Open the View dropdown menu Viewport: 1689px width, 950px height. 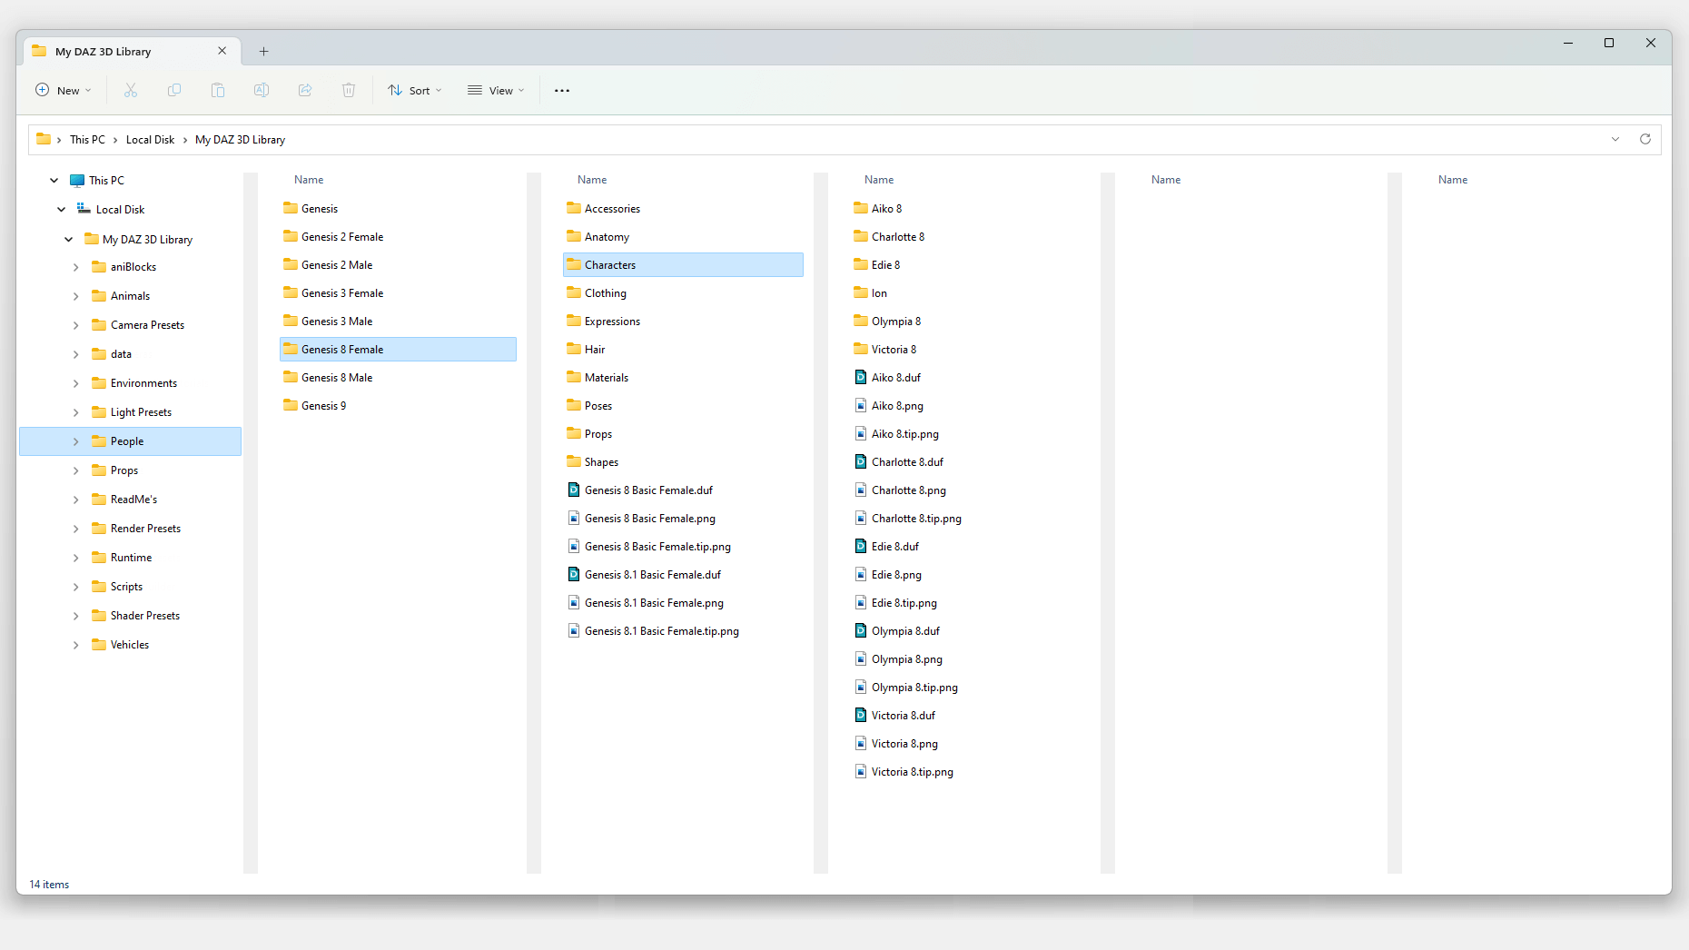(496, 90)
